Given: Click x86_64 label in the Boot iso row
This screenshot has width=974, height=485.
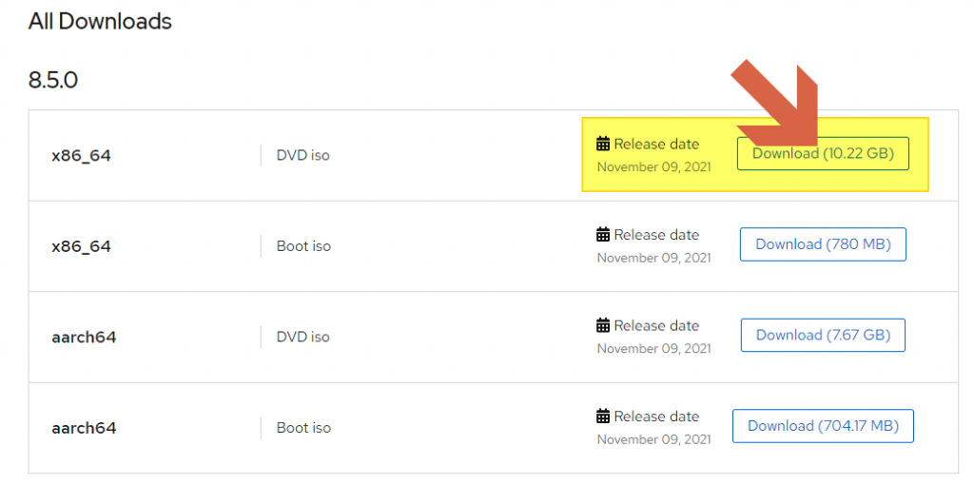Looking at the screenshot, I should pos(81,246).
